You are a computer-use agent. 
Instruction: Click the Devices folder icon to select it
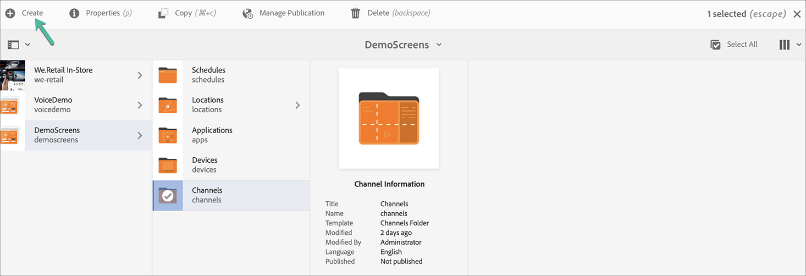tap(168, 165)
